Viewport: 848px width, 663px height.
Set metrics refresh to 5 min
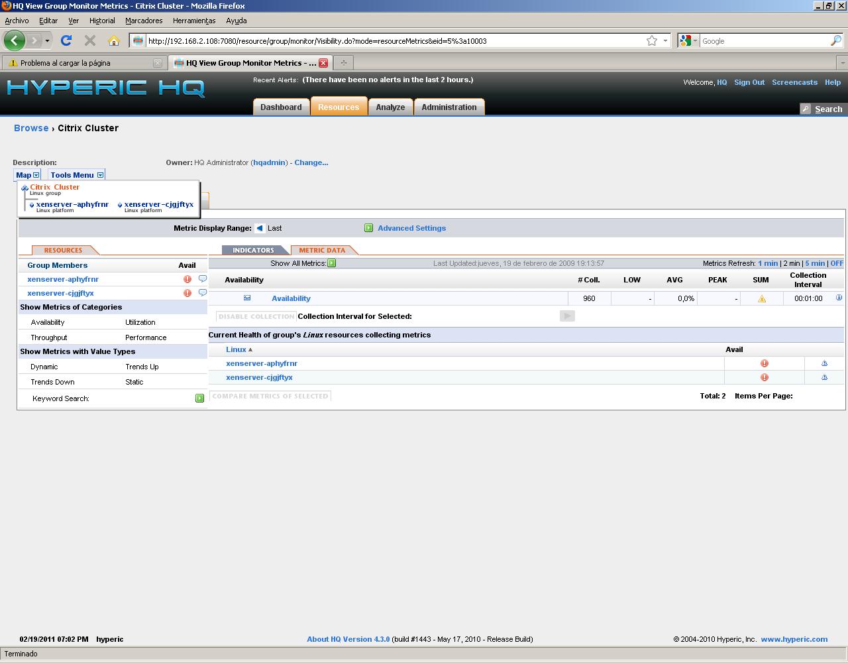coord(815,263)
